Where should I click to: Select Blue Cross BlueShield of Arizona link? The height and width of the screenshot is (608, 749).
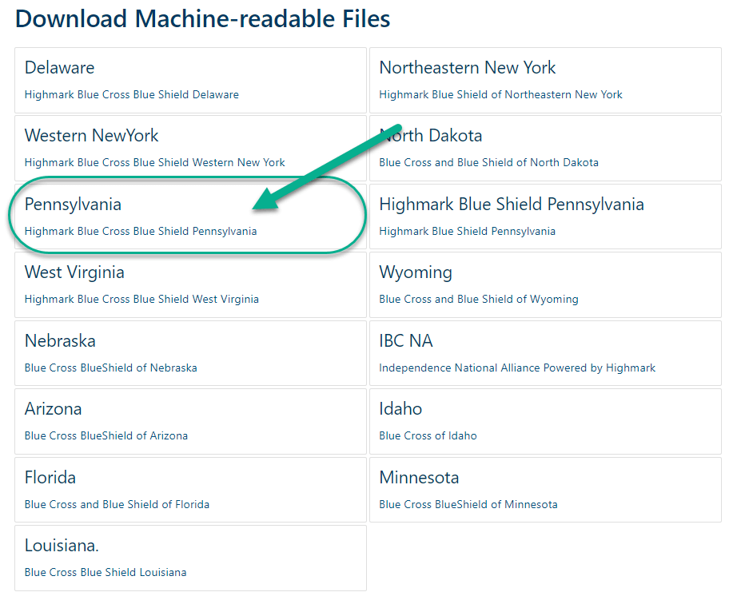pyautogui.click(x=106, y=435)
